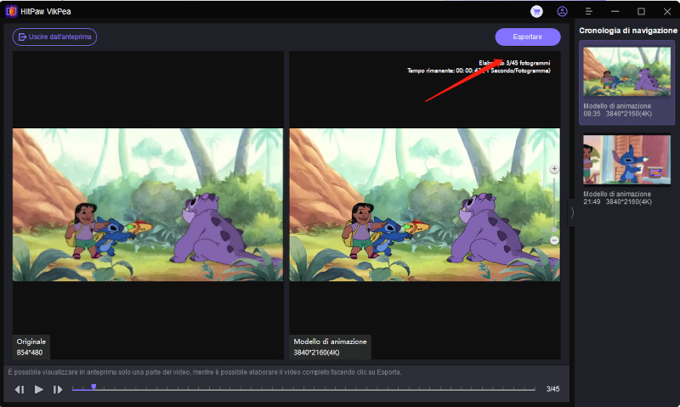Play the video preview
The height and width of the screenshot is (407, 680).
pos(38,389)
